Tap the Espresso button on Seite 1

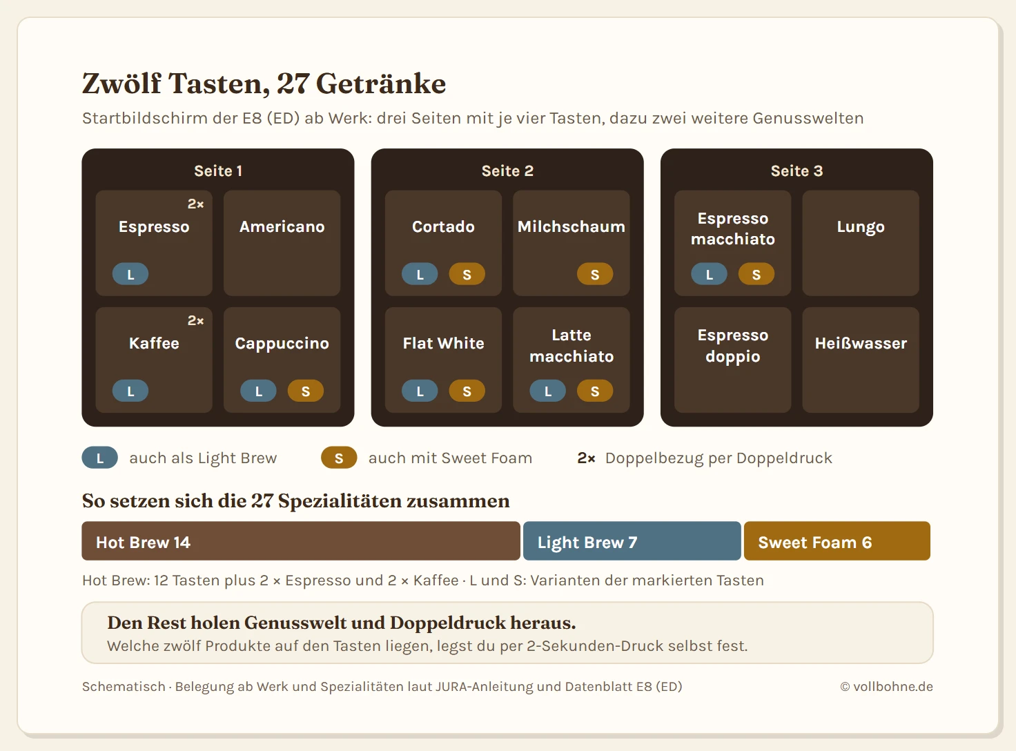pyautogui.click(x=154, y=243)
